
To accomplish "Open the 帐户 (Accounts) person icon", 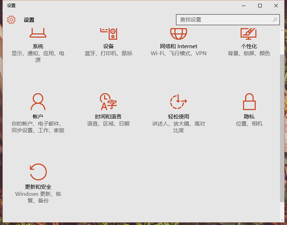I will [38, 102].
